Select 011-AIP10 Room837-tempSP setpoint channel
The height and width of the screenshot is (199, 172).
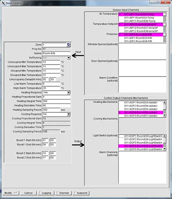(141, 28)
